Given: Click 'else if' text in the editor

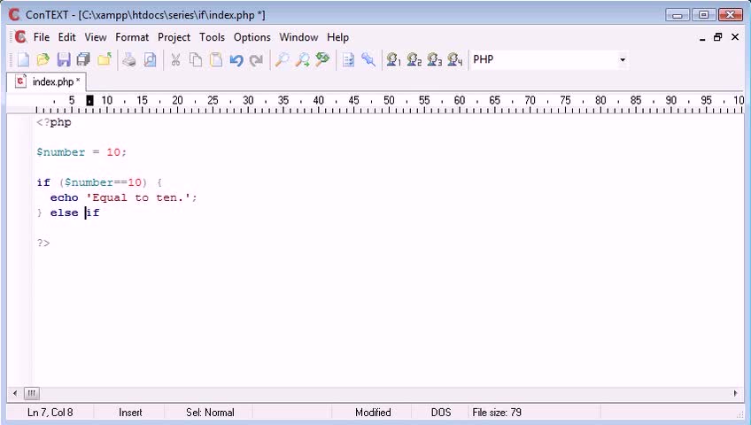Looking at the screenshot, I should (x=74, y=212).
